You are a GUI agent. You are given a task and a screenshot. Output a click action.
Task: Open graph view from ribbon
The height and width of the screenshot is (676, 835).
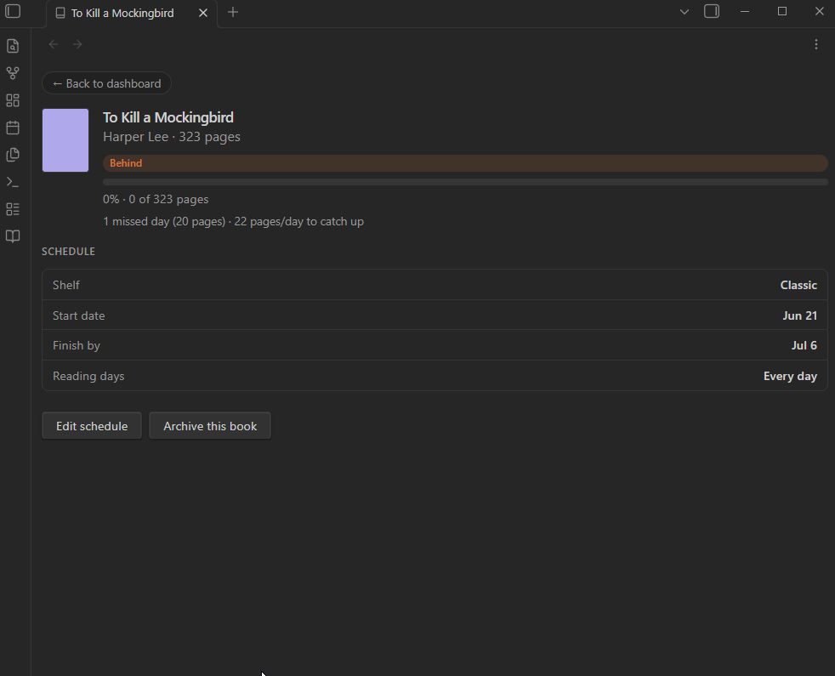tap(13, 73)
